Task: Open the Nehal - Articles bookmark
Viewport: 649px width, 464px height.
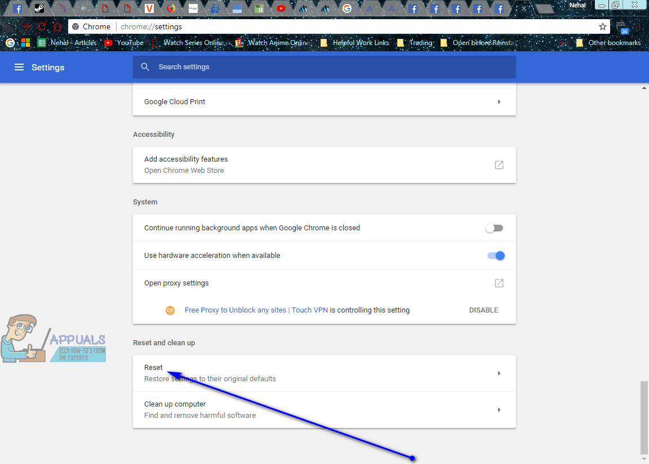Action: 67,43
